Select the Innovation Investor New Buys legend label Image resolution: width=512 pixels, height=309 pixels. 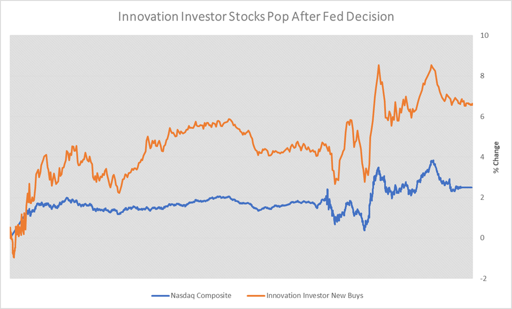click(314, 295)
